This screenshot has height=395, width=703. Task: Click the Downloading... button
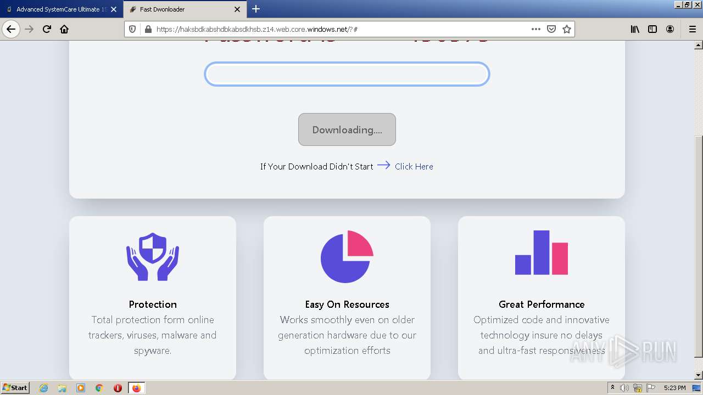347,129
